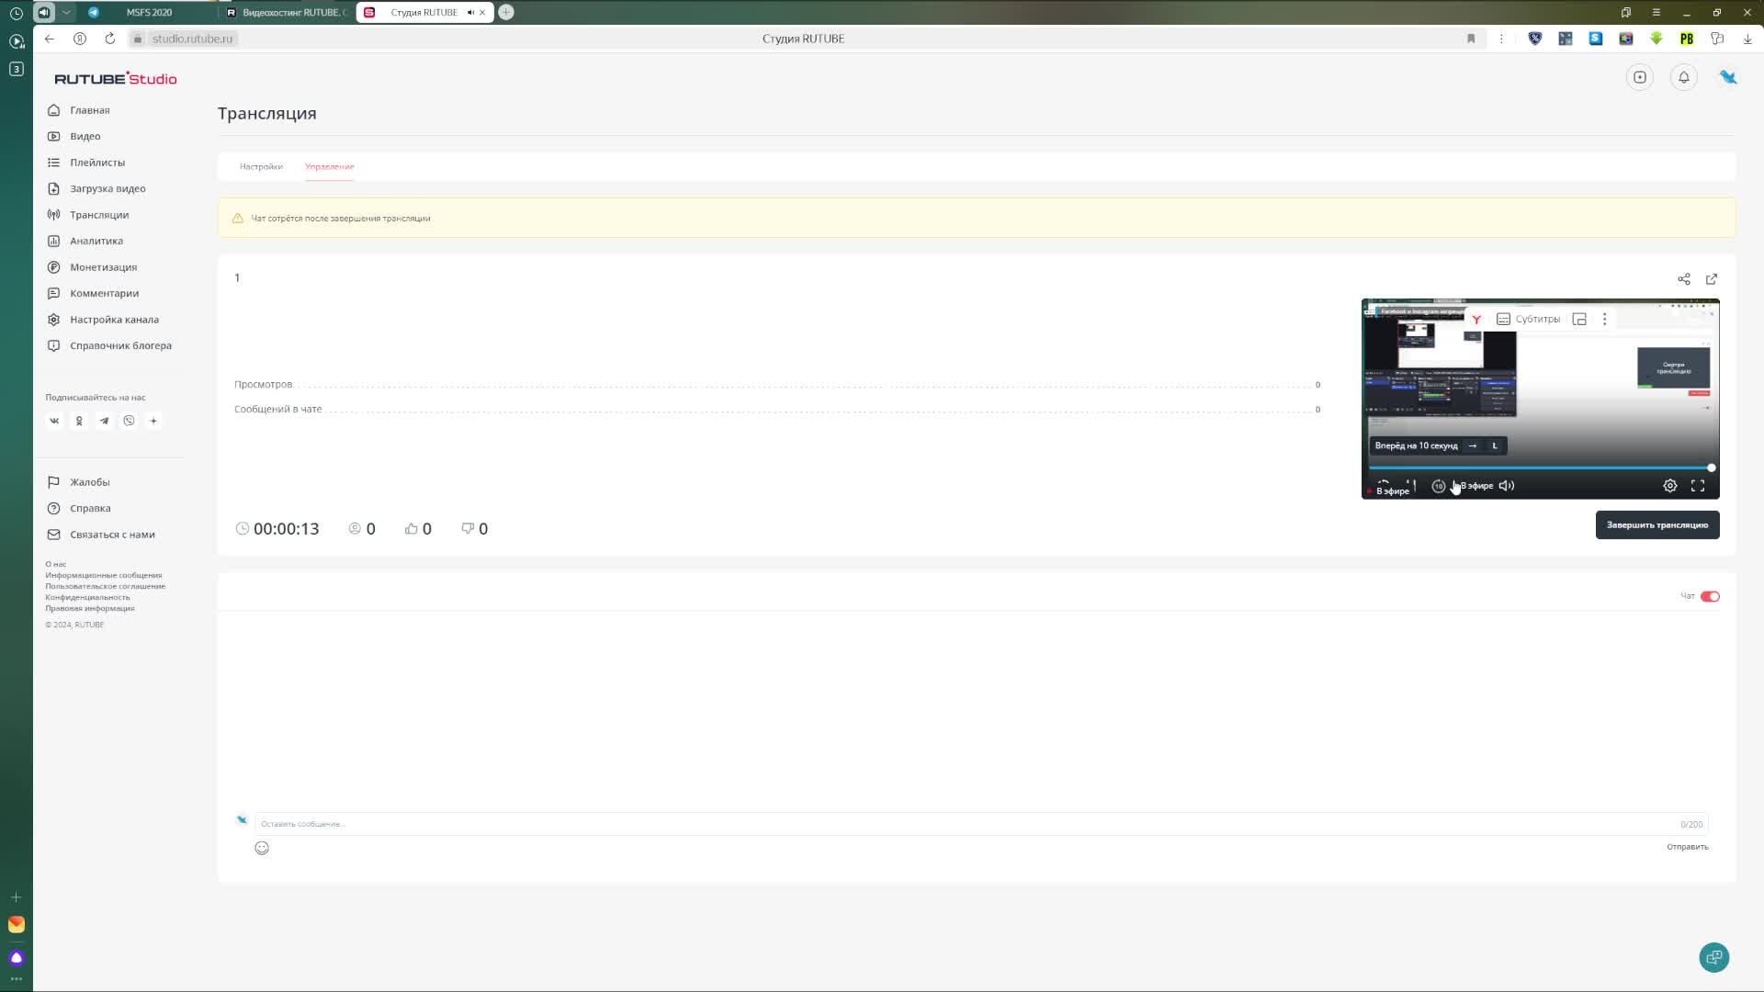Screen dimensions: 1764x992
Task: Click the Yandex translate Y icon on the video
Action: point(1476,319)
